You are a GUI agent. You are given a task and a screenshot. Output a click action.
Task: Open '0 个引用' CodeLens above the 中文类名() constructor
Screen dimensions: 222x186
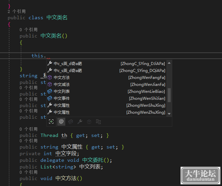28,30
